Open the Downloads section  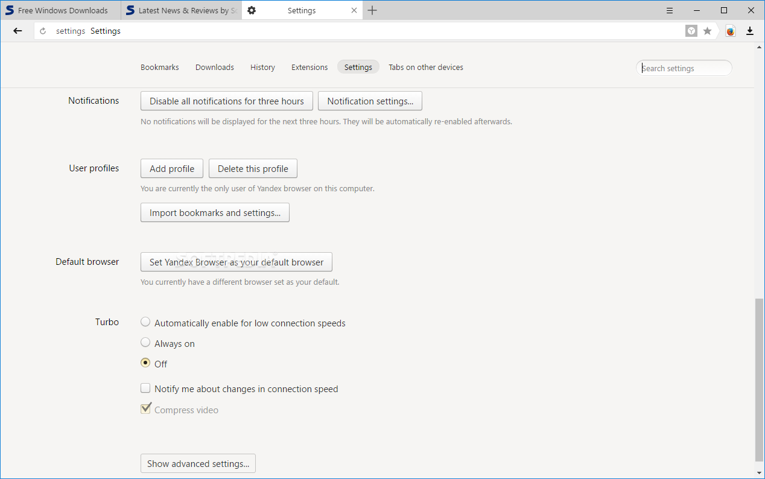[x=215, y=67]
